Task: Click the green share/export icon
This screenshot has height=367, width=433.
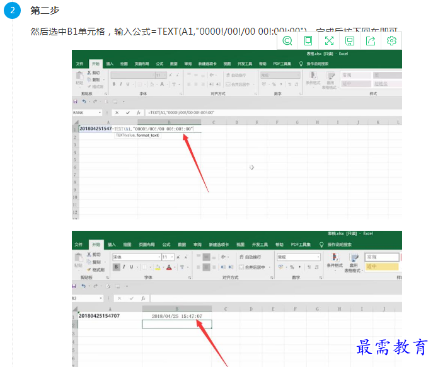Action: [x=371, y=41]
